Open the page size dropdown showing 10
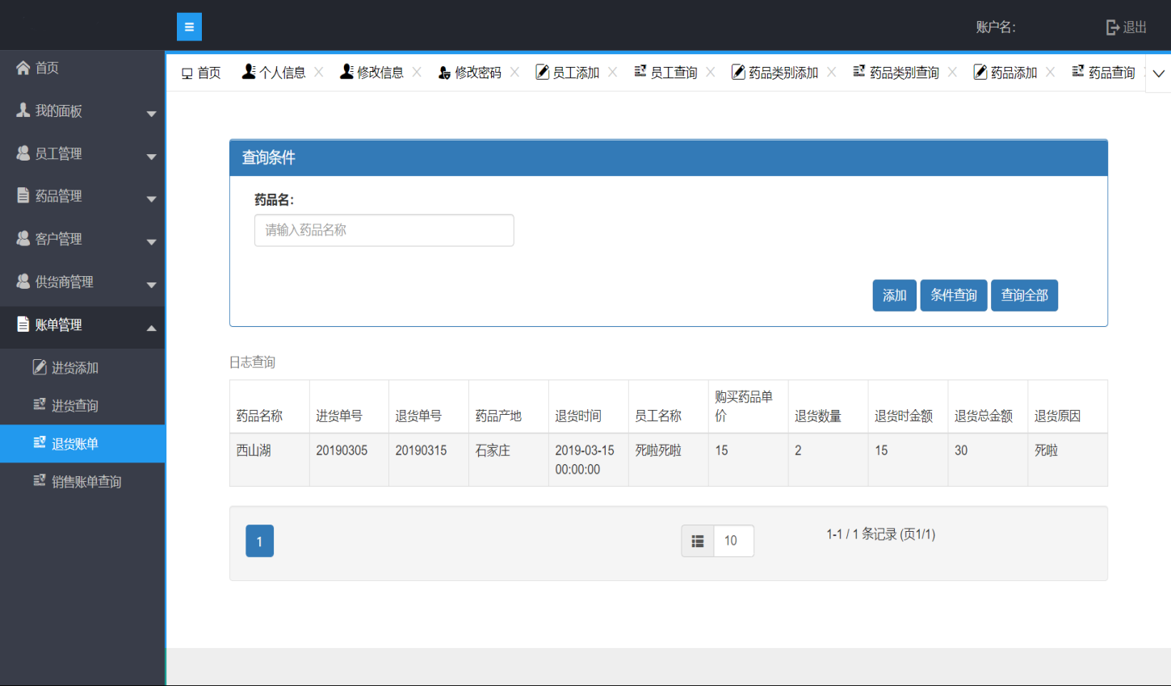The image size is (1171, 686). pyautogui.click(x=733, y=541)
